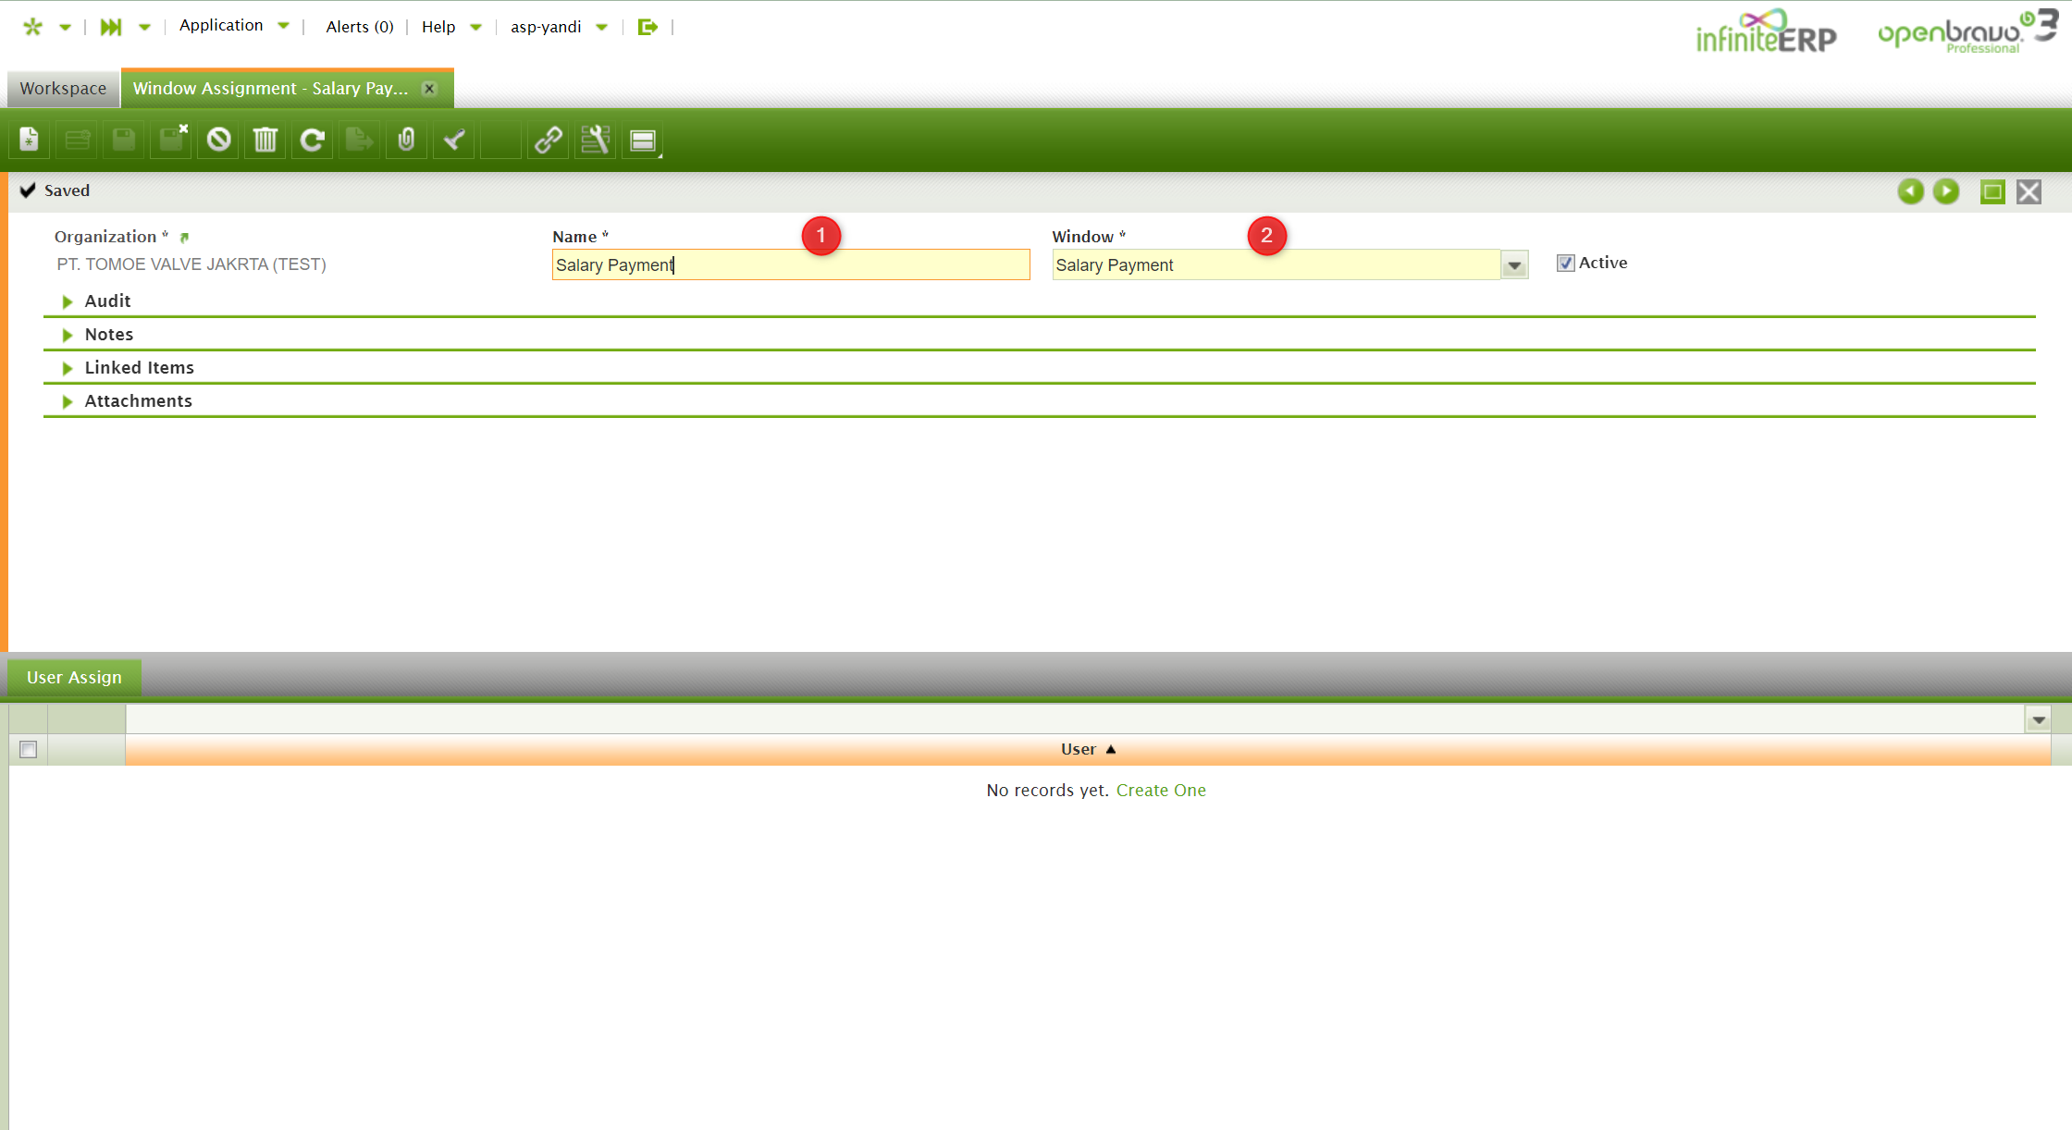This screenshot has height=1130, width=2072.
Task: Click the paperclip Attachments icon
Action: [406, 140]
